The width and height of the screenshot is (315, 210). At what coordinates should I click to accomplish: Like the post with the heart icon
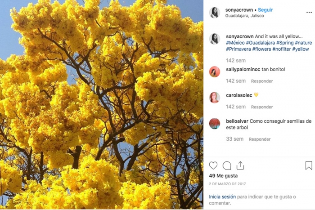click(213, 165)
